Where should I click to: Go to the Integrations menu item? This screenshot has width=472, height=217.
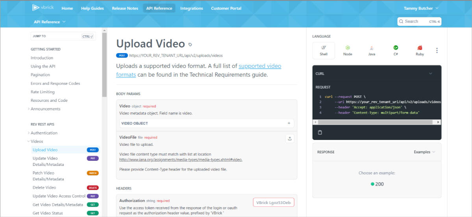[191, 8]
